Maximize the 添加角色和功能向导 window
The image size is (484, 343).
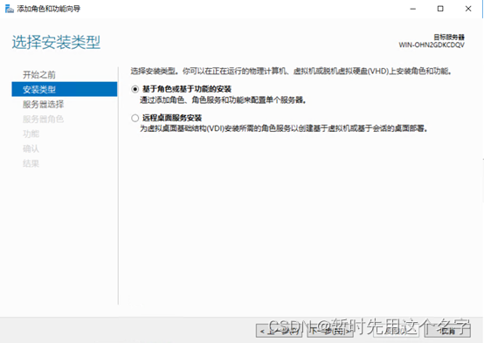[440, 9]
